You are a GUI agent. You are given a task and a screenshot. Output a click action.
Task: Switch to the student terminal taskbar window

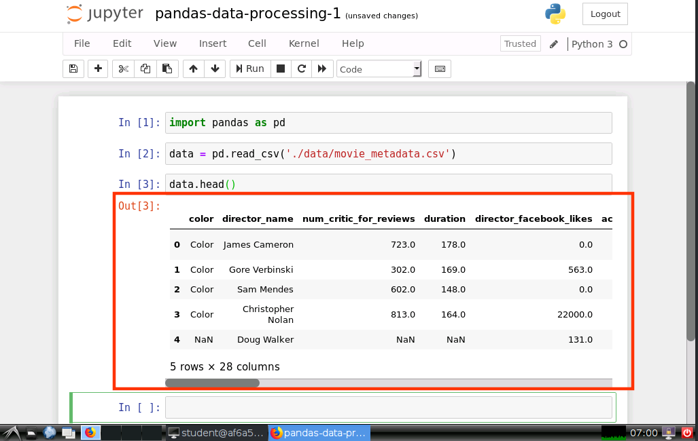(x=217, y=433)
